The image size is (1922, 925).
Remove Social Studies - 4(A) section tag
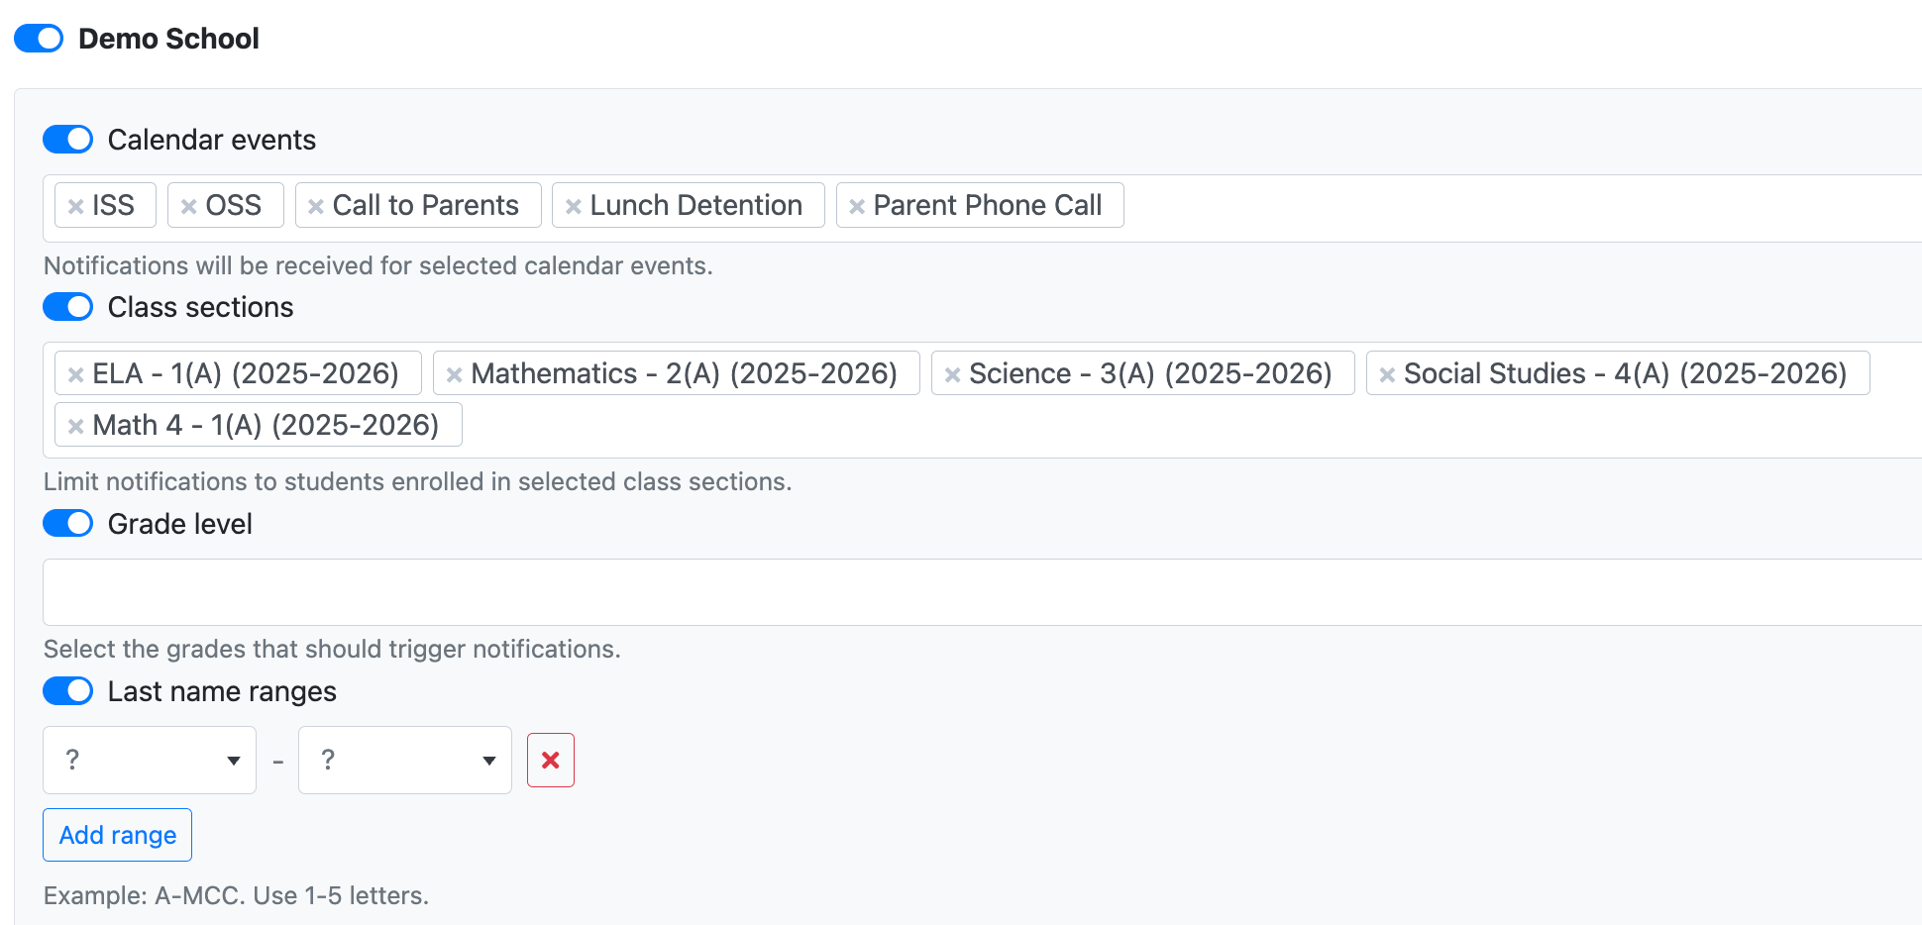coord(1387,374)
